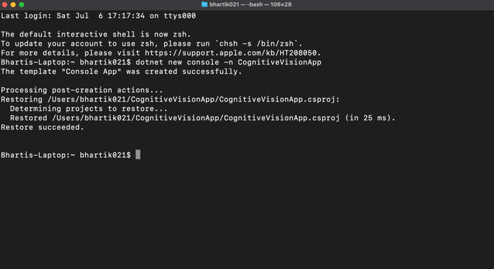Click the "Console App" template success message
This screenshot has width=494, height=269.
[x=121, y=71]
